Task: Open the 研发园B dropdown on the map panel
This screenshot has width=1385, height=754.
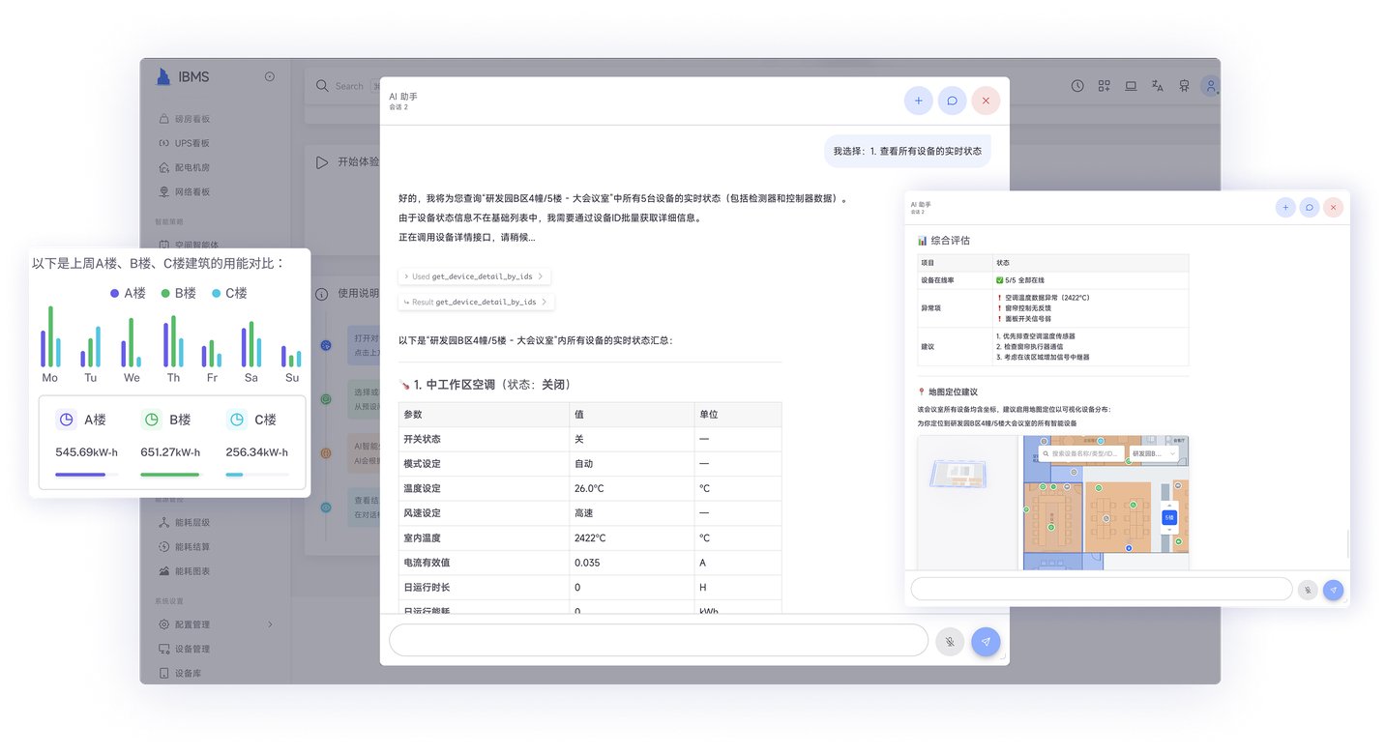Action: pyautogui.click(x=1153, y=452)
